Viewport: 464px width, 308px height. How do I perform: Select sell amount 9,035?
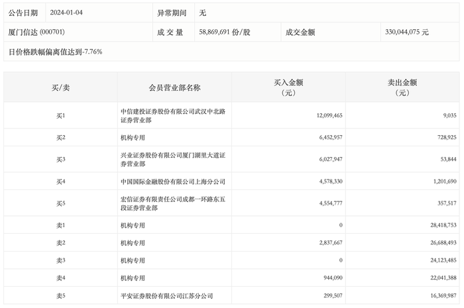449,115
